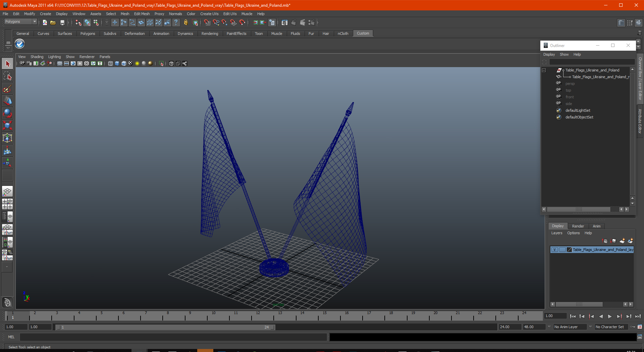The width and height of the screenshot is (644, 352).
Task: Click the MEL command line input
Action: (173, 337)
